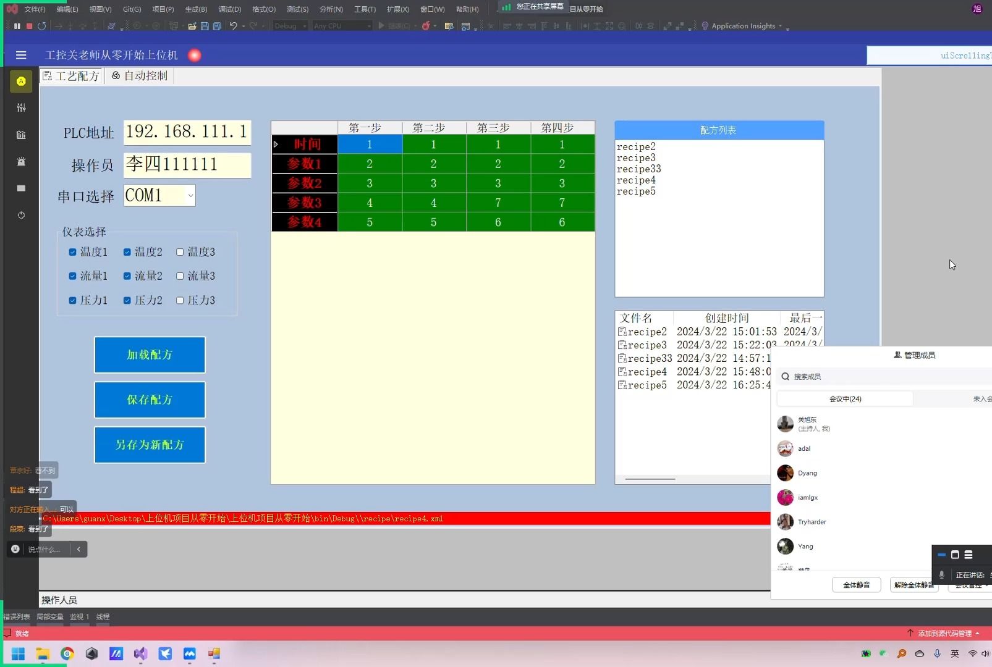Open the Debug configuration dropdown
992x667 pixels.
(290, 26)
